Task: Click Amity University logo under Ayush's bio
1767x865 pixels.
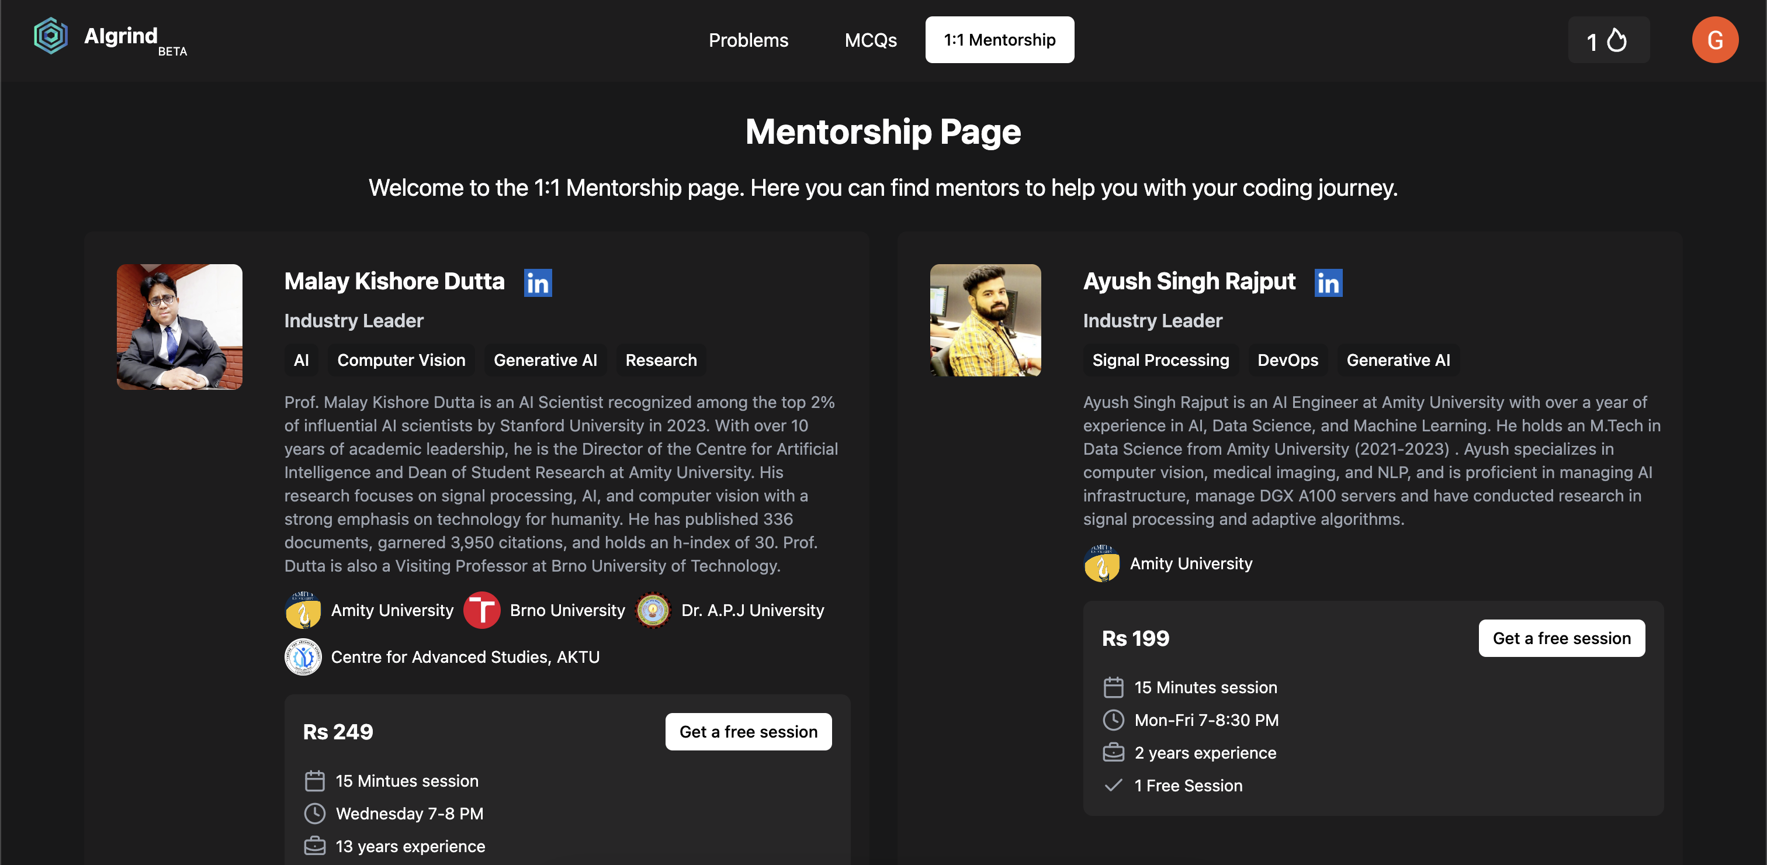Action: (1101, 563)
